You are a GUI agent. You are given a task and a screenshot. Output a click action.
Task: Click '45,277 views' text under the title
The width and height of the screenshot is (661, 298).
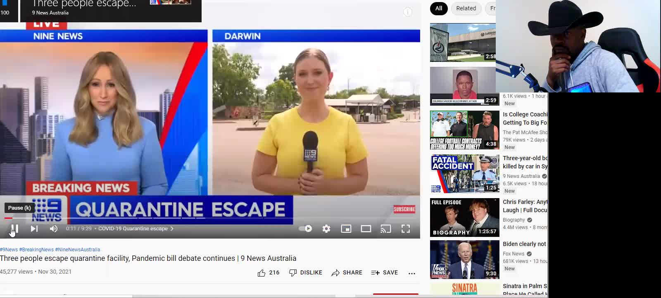(x=17, y=272)
